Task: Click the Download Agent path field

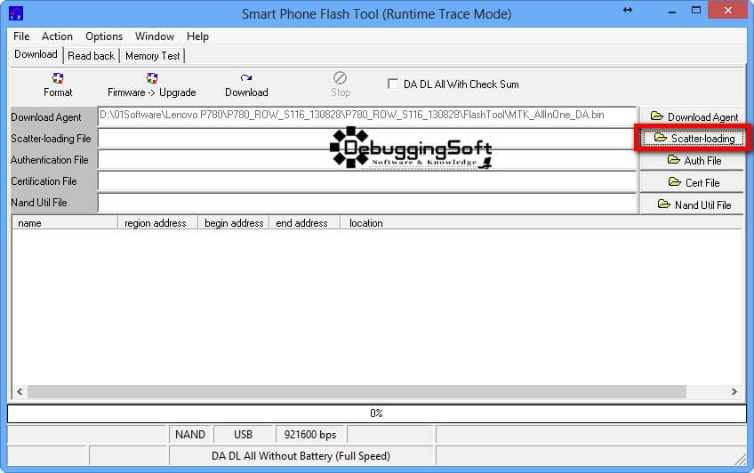Action: click(x=367, y=116)
